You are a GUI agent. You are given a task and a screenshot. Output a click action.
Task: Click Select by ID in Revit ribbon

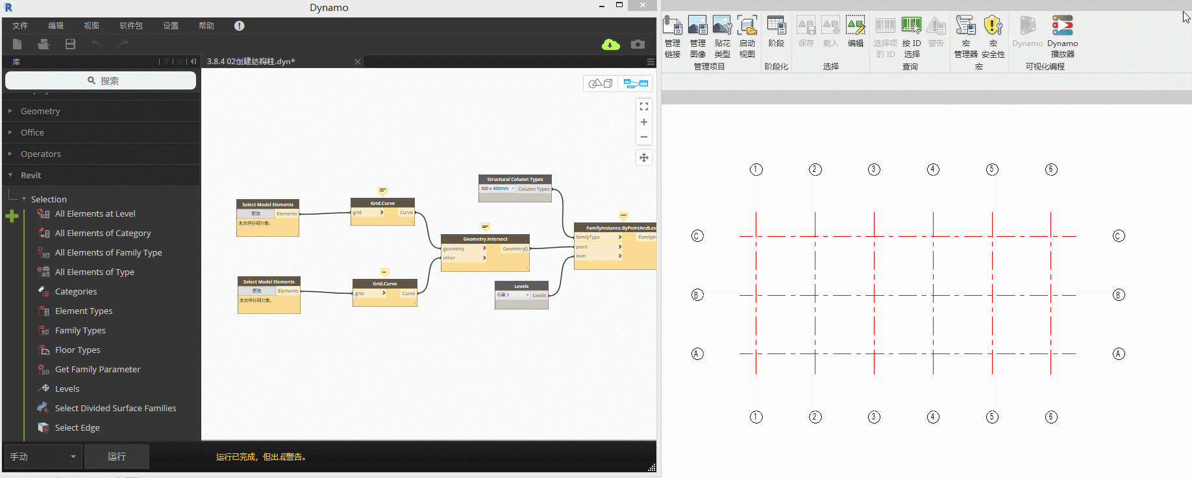[x=912, y=37]
